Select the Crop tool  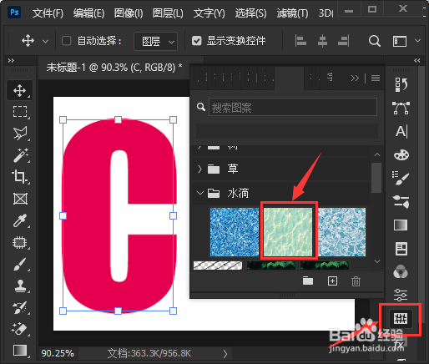pos(19,176)
